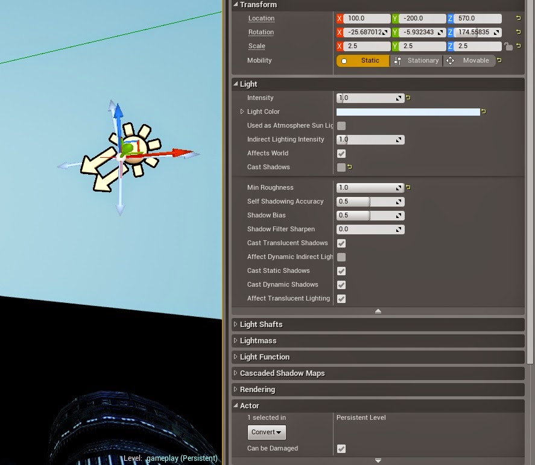Reset Intensity using its revert arrow icon
Viewport: 535px width, 465px height.
tap(409, 98)
